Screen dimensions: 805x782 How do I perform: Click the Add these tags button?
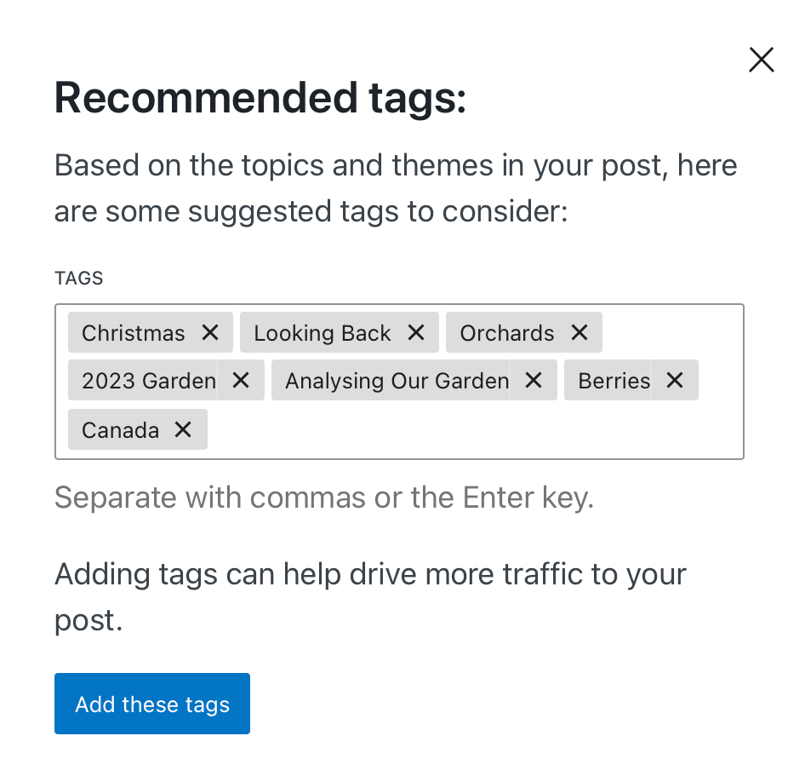click(152, 704)
